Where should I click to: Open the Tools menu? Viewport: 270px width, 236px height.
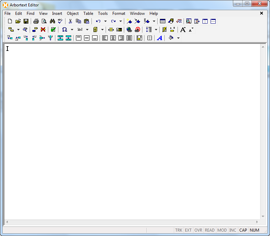(103, 13)
